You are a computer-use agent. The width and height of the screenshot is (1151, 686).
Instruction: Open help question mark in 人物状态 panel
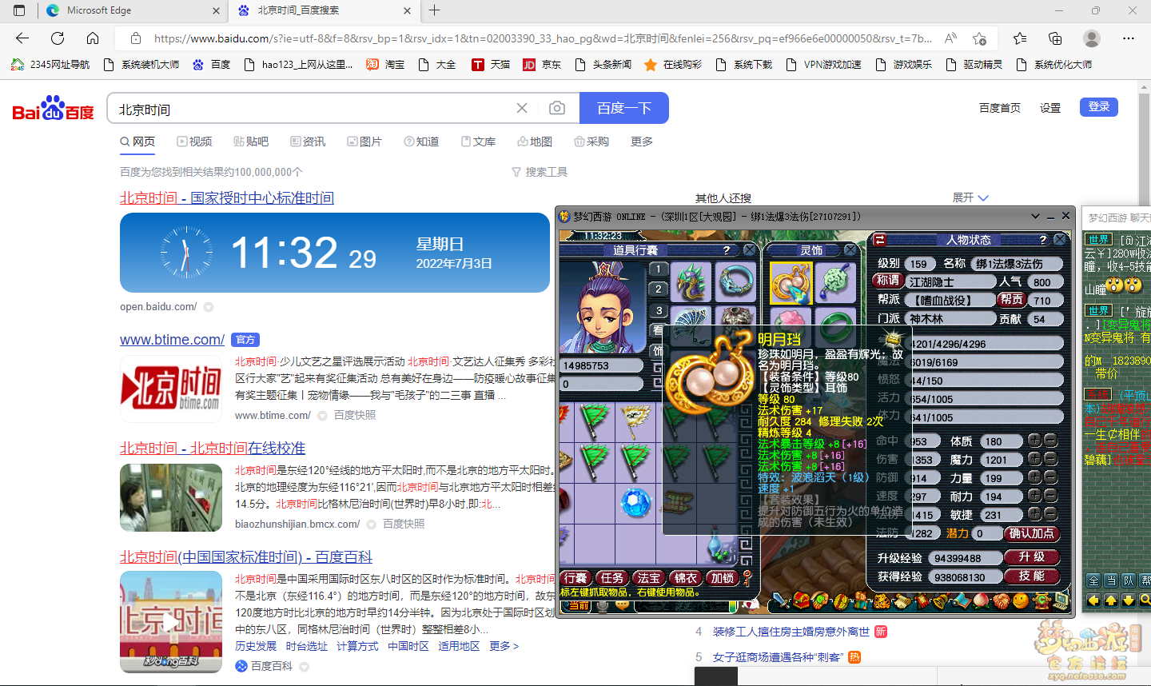coord(1042,240)
